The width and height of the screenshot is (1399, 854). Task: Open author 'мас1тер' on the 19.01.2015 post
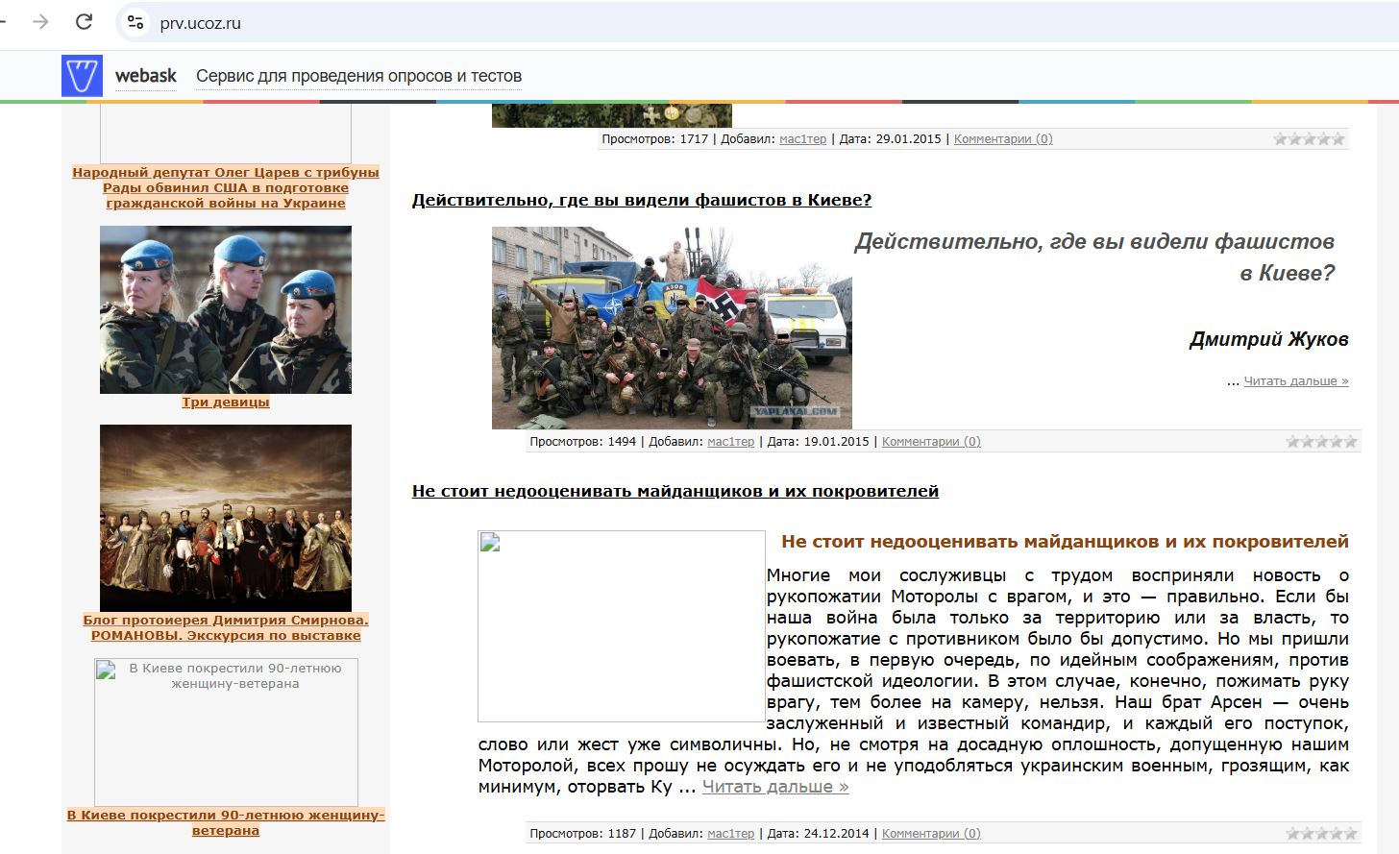731,442
